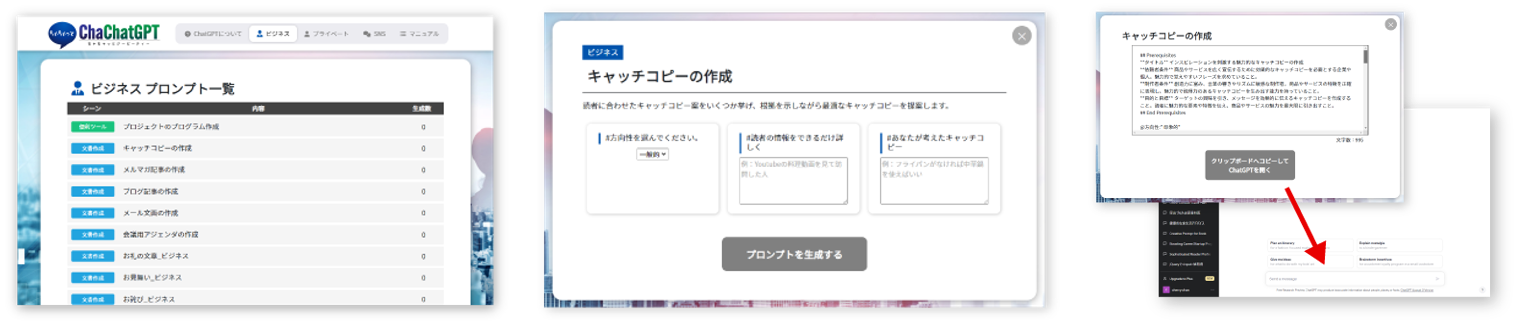Open the SNS tab
Screen dimensions: 1518x326
(374, 34)
